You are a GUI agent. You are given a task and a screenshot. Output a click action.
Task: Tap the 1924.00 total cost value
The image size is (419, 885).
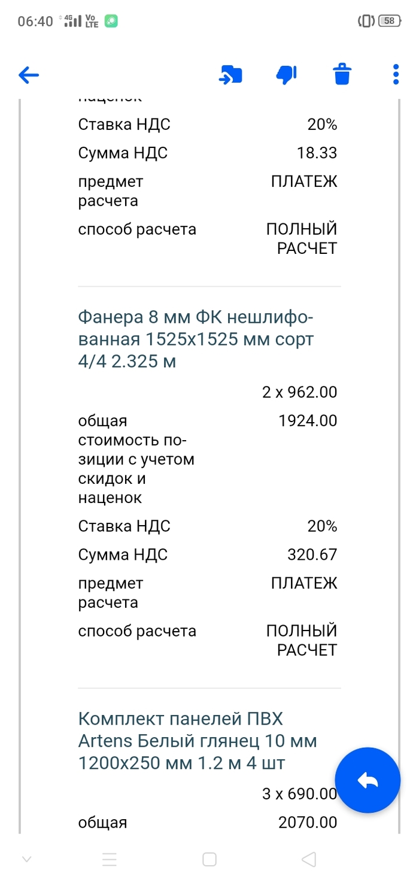(308, 421)
